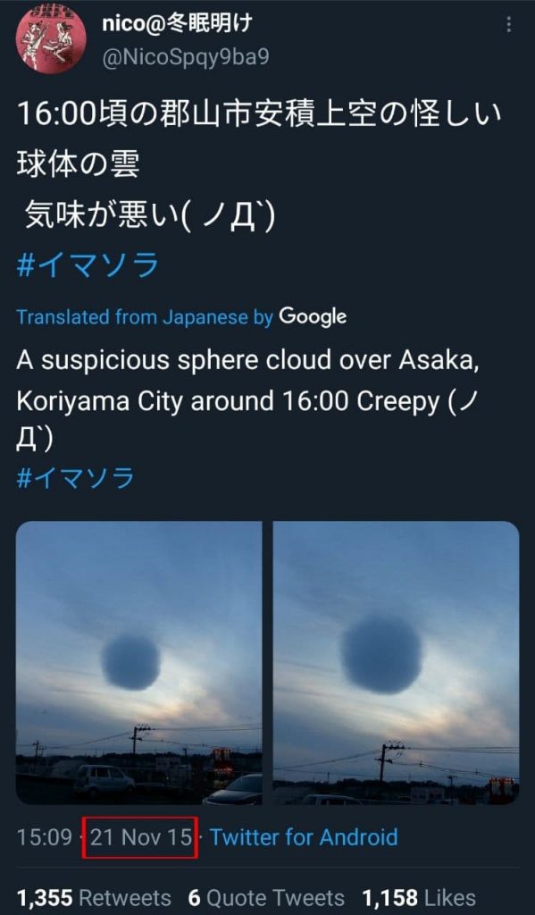This screenshot has height=915, width=535.
Task: Open the Twitter for Android source link
Action: tap(304, 836)
